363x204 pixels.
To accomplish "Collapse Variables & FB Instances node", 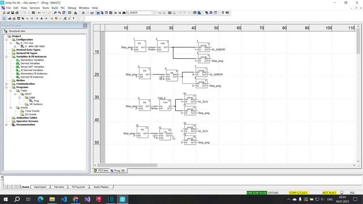I will (x=6, y=57).
